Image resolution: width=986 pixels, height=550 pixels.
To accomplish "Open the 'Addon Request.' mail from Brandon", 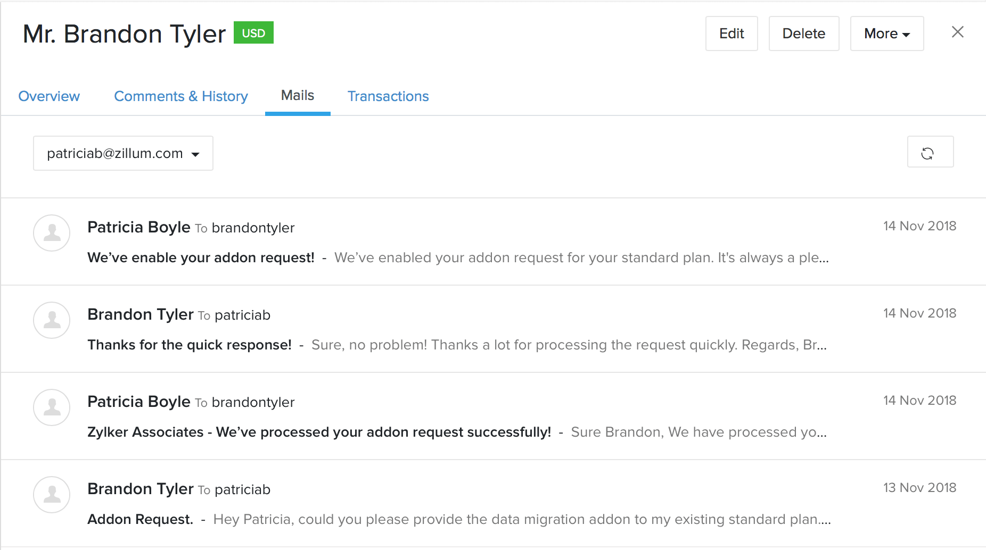I will pyautogui.click(x=140, y=520).
